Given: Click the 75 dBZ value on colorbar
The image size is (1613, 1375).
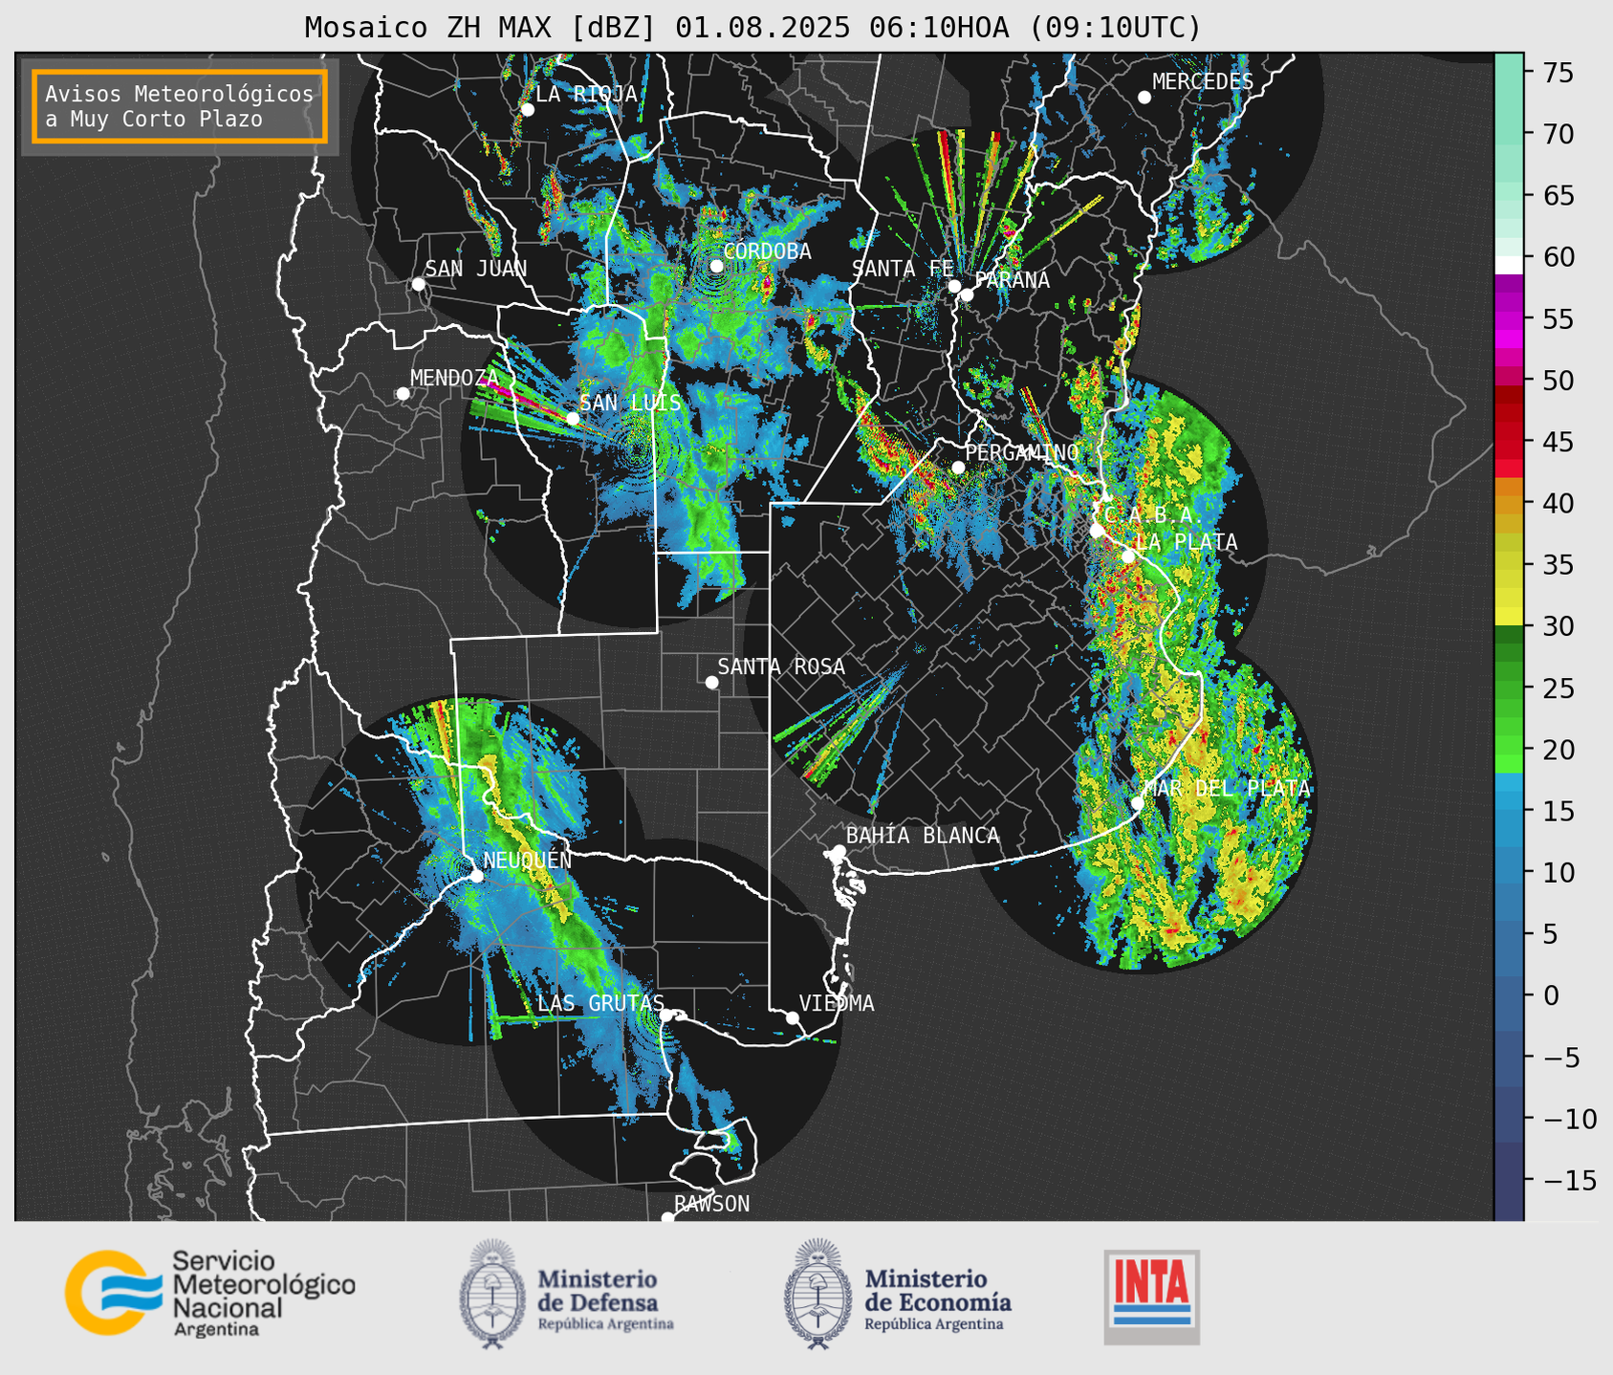Looking at the screenshot, I should tap(1557, 73).
